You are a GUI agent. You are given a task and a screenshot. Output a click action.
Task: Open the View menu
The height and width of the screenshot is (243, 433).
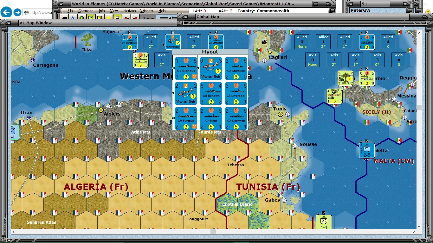coord(113,11)
